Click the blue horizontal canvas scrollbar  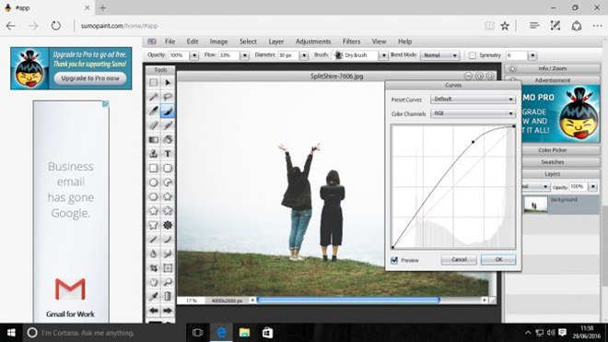[x=348, y=301]
